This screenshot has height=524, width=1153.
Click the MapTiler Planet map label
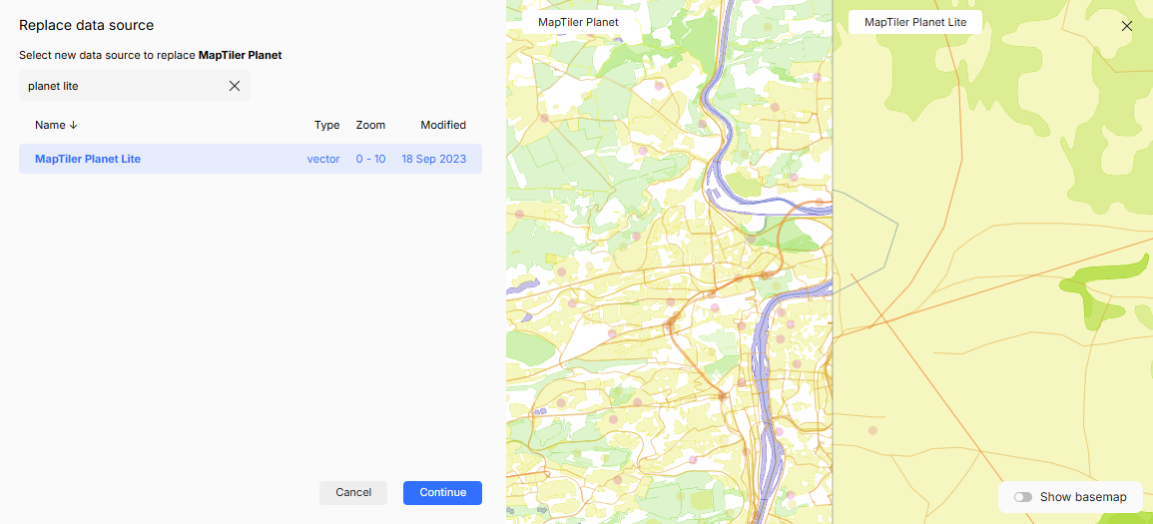578,22
